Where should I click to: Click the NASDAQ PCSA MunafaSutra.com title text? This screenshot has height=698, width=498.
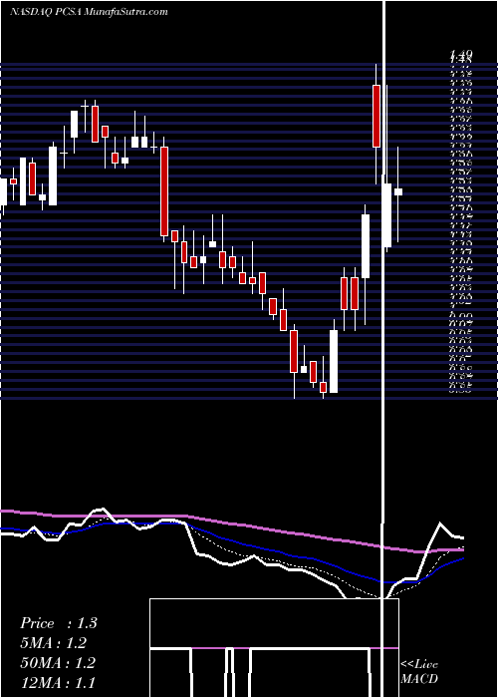click(89, 12)
